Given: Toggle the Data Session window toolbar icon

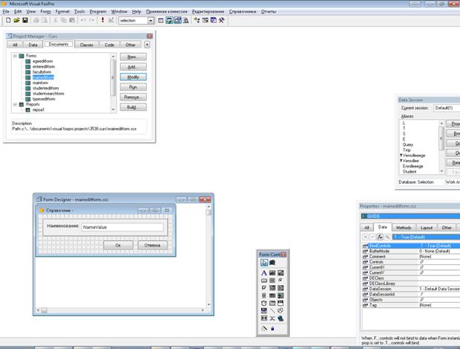Looking at the screenshot, I should tap(169, 20).
